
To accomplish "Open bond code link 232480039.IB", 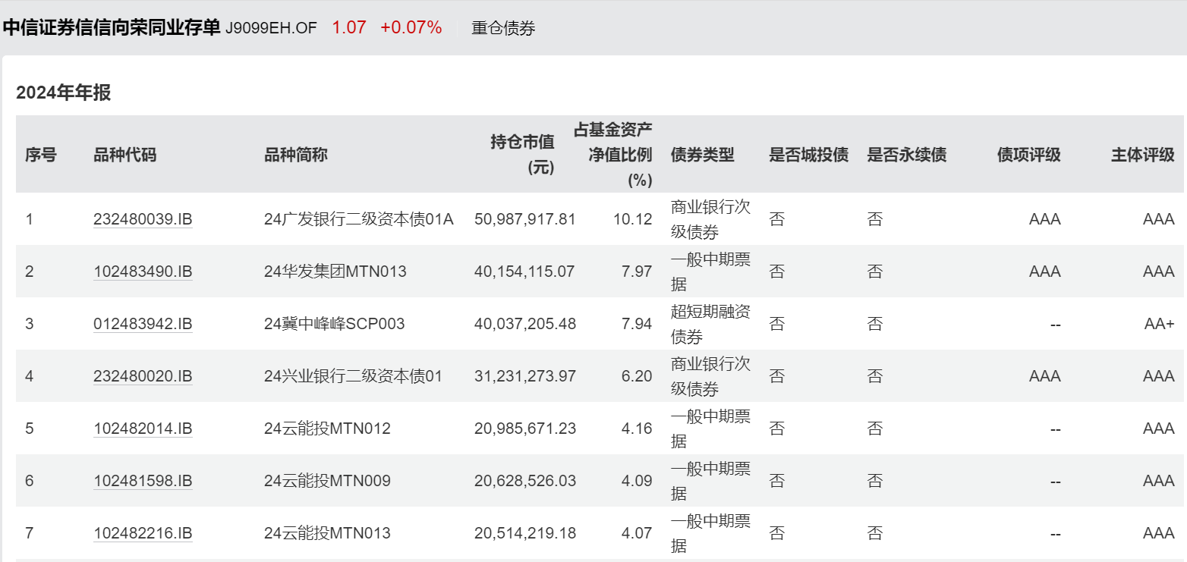I will click(x=143, y=220).
